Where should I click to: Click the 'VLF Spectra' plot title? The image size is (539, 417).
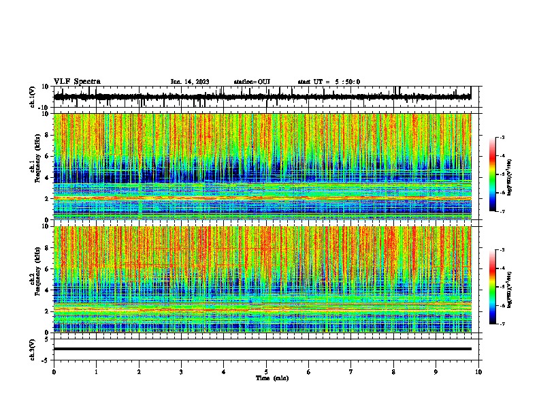pyautogui.click(x=77, y=82)
